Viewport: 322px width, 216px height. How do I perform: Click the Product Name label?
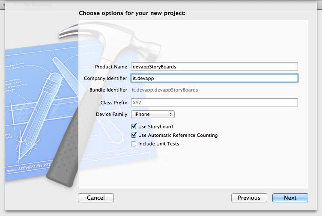[x=111, y=67]
